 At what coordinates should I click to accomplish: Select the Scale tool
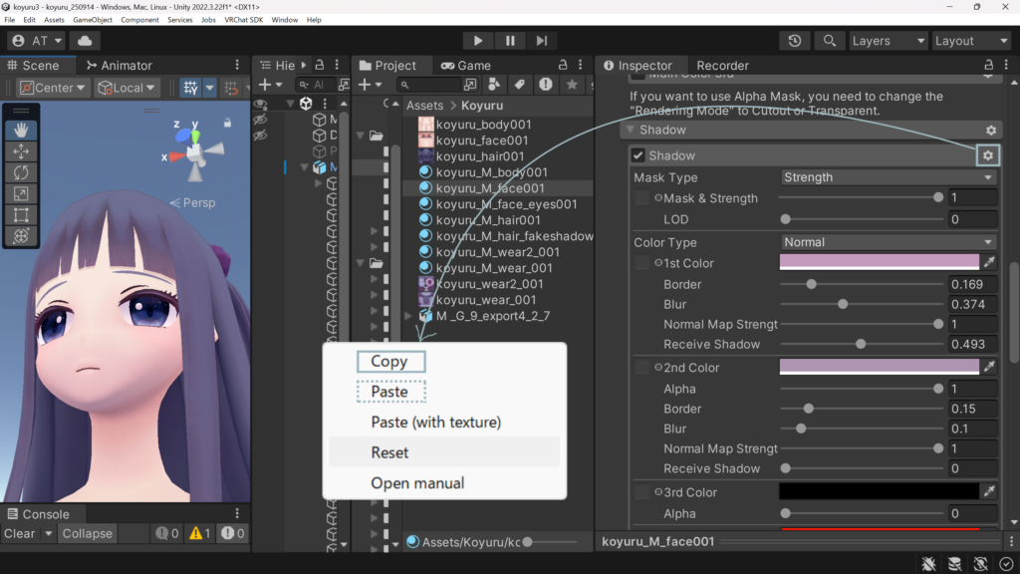pos(21,194)
